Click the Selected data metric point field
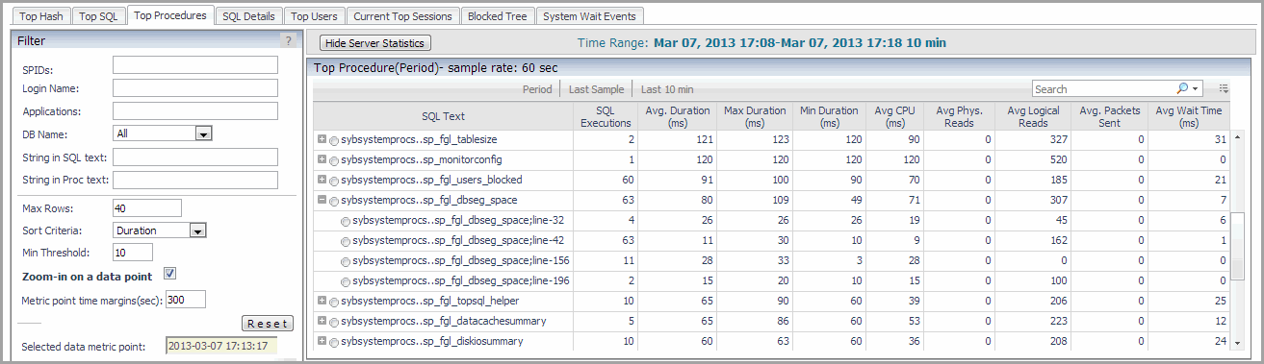The width and height of the screenshot is (1264, 364). [x=220, y=346]
